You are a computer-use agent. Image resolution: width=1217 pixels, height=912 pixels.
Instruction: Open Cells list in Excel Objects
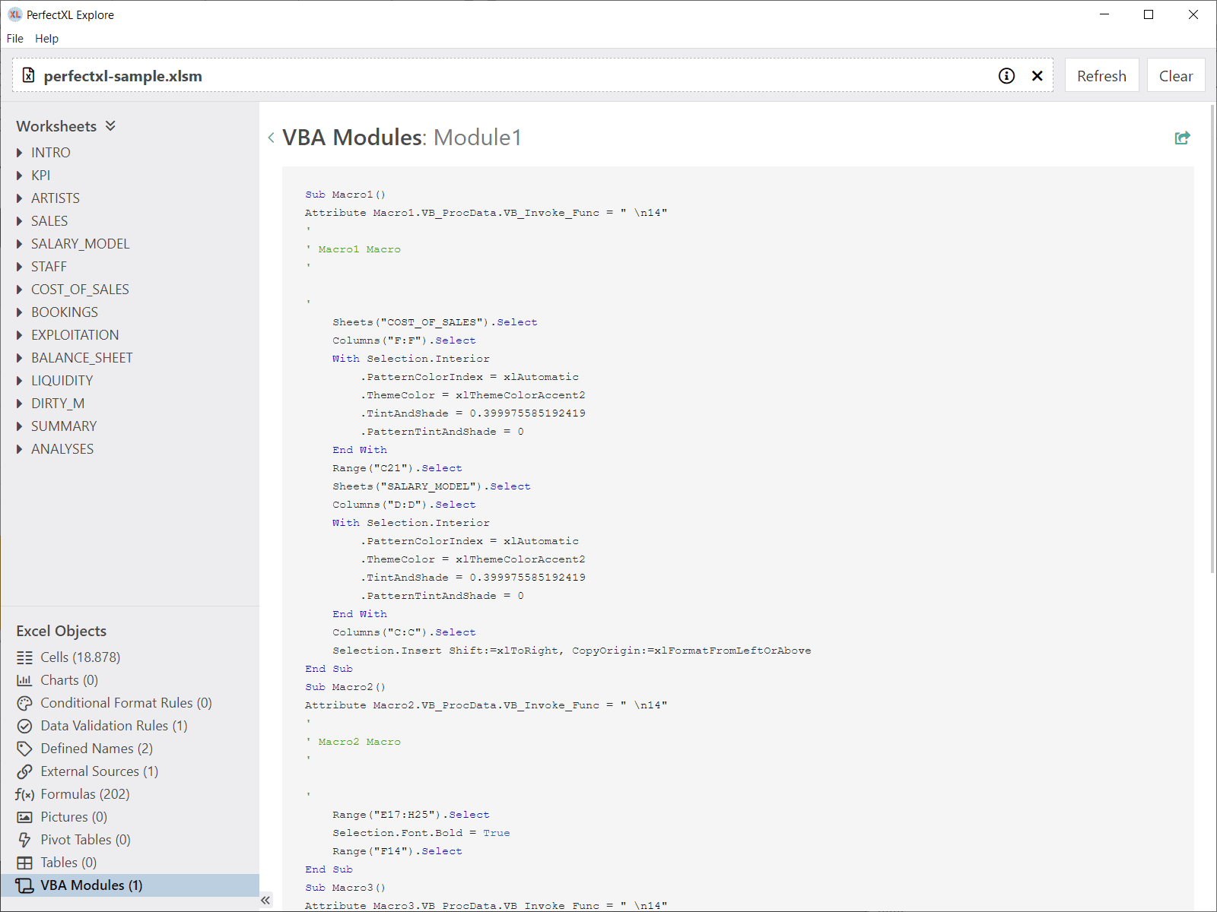(x=80, y=657)
